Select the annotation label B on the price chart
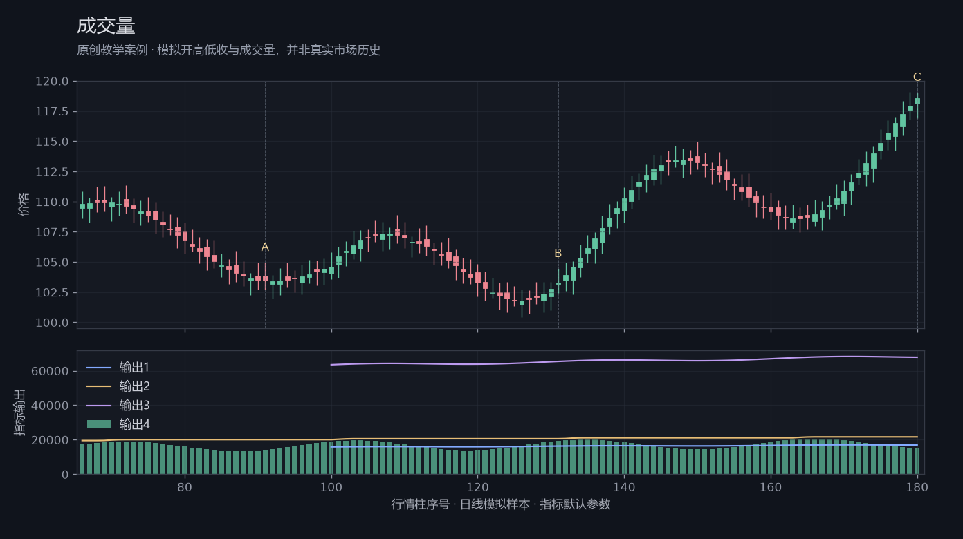The image size is (963, 539). (x=558, y=254)
